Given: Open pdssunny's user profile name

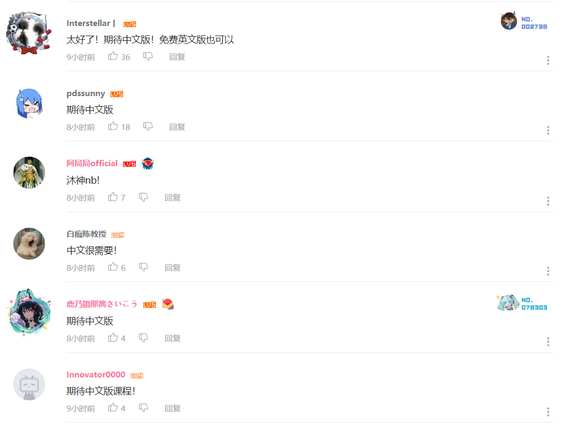Looking at the screenshot, I should click(x=86, y=93).
